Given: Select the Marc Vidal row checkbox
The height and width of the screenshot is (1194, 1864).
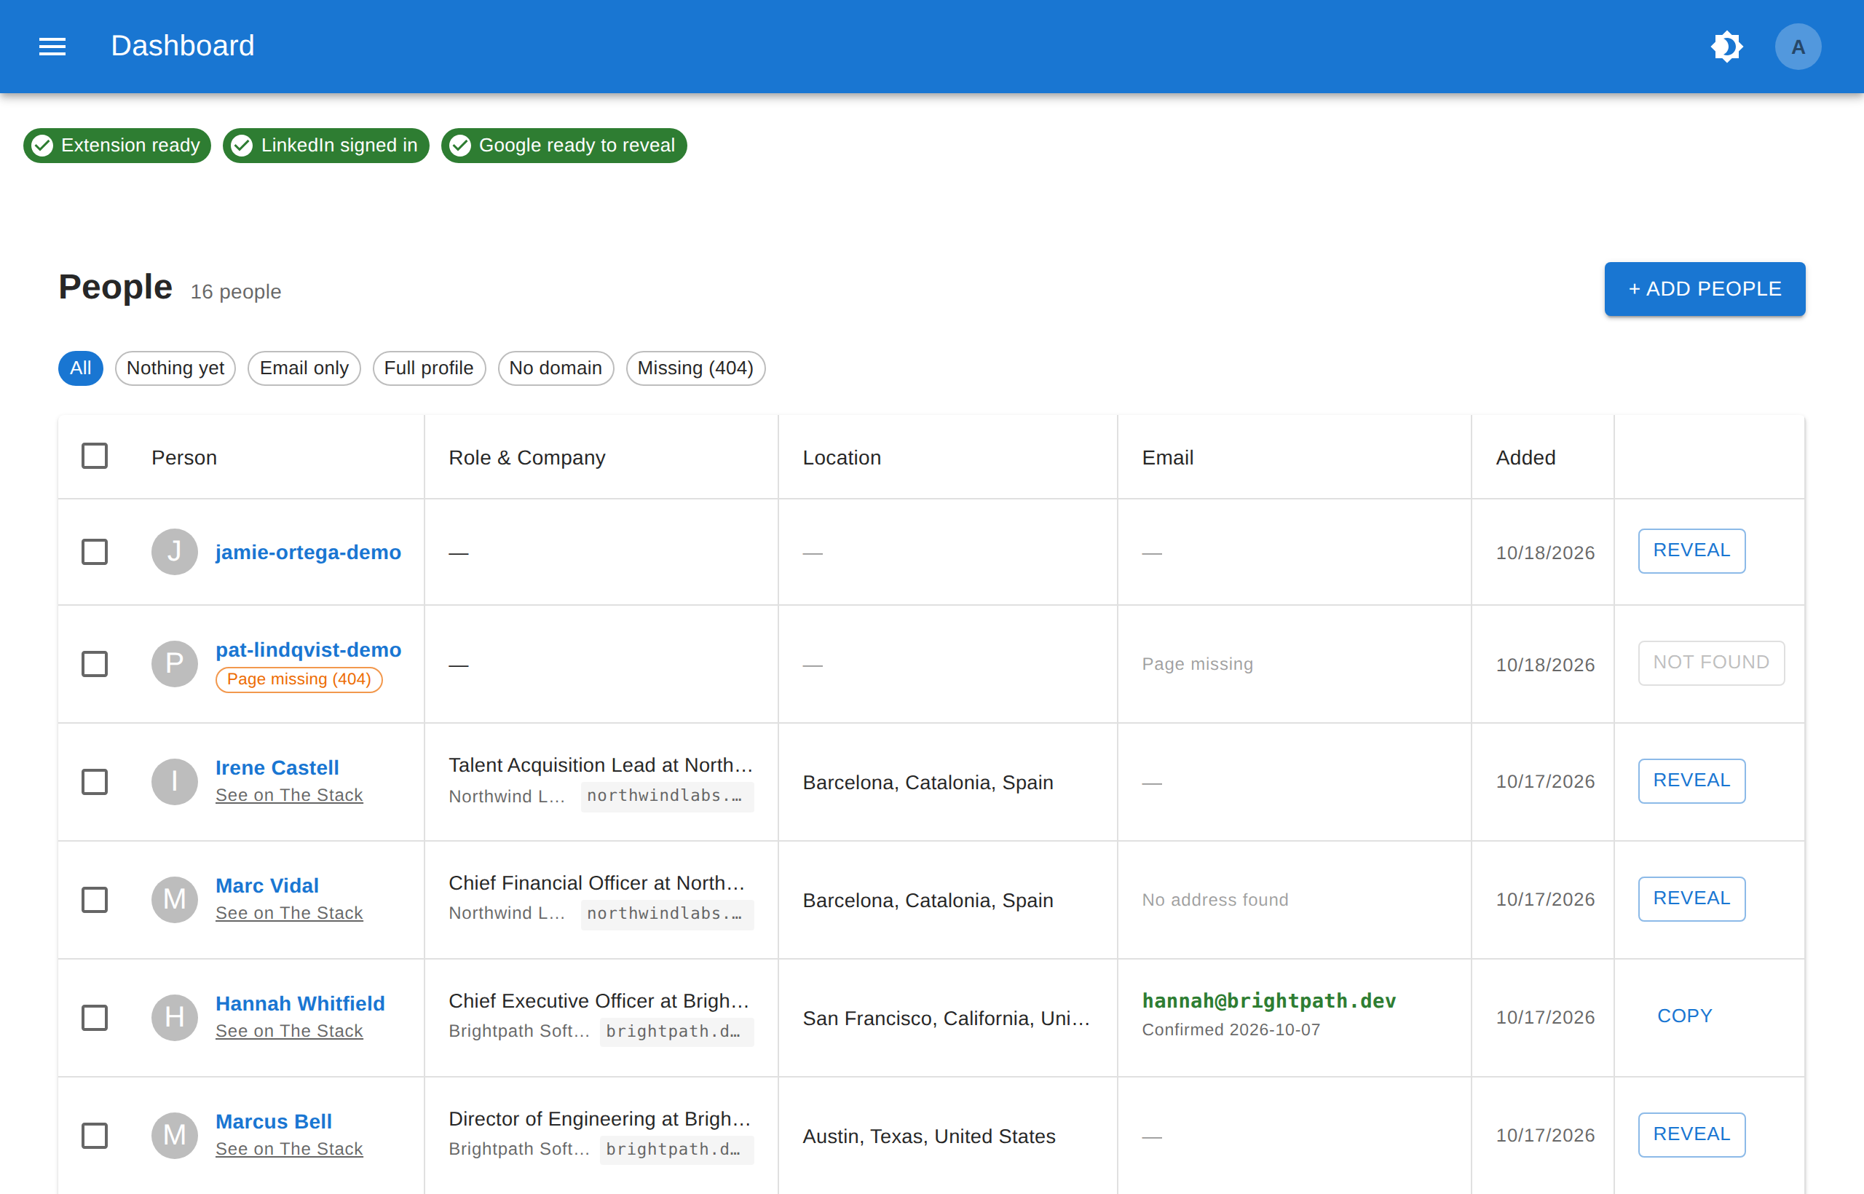Looking at the screenshot, I should point(95,899).
